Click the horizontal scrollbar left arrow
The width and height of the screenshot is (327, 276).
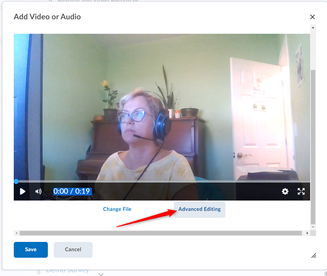point(17,233)
